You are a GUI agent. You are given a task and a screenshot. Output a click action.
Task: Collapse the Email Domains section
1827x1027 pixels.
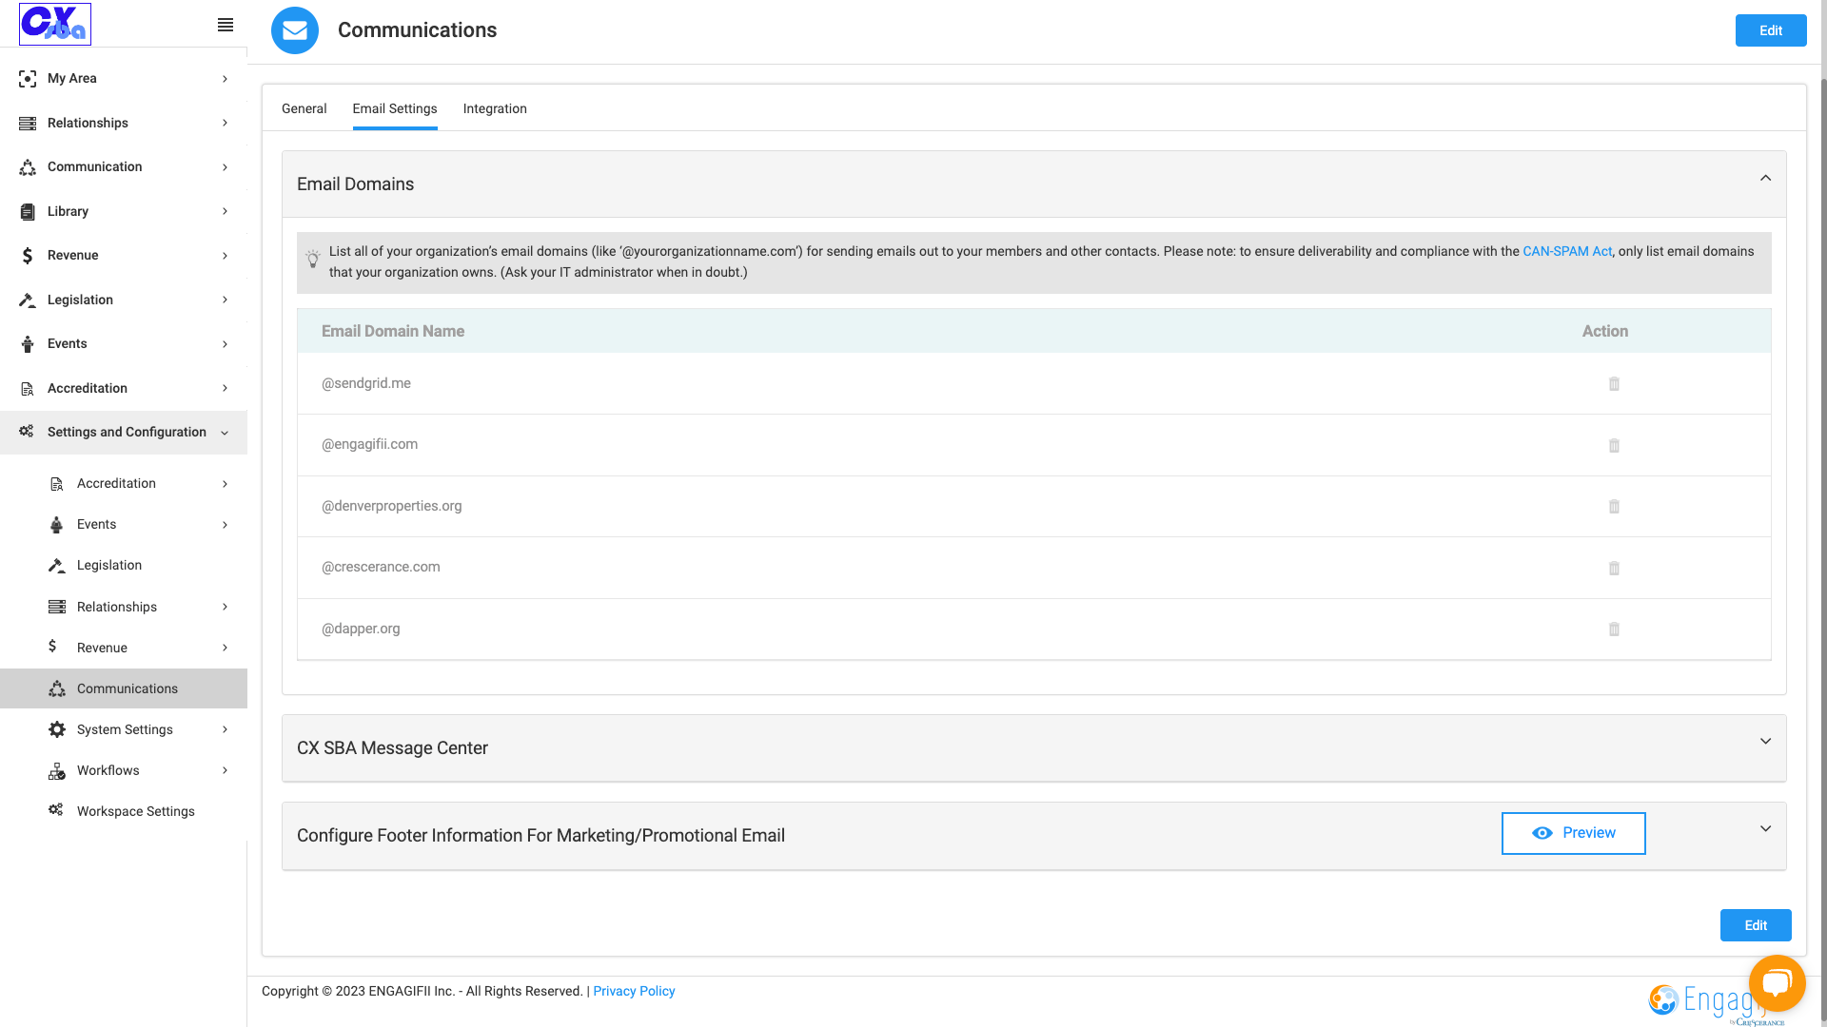(x=1765, y=178)
